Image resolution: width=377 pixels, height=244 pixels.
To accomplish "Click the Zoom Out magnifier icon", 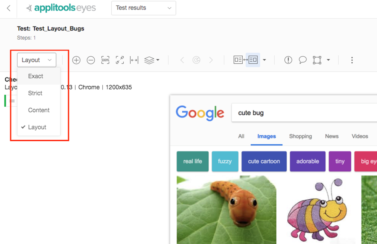I will coord(90,60).
